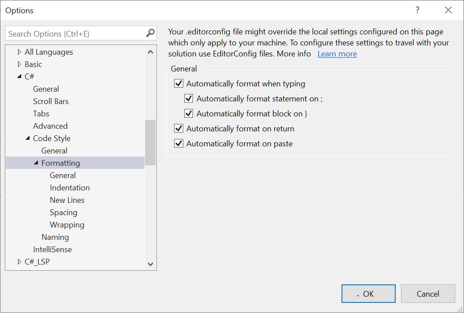The image size is (464, 313).
Task: Click the tree scrollbar thumb
Action: pyautogui.click(x=150, y=142)
